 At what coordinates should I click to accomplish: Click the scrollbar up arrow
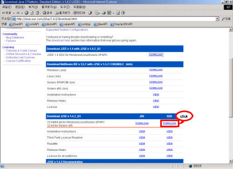tap(231, 30)
